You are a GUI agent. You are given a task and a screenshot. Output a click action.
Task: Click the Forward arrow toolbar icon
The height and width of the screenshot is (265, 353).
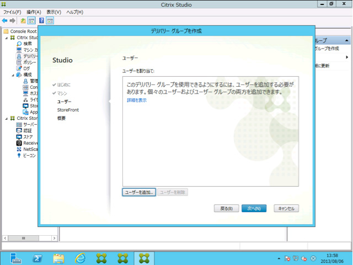13,21
